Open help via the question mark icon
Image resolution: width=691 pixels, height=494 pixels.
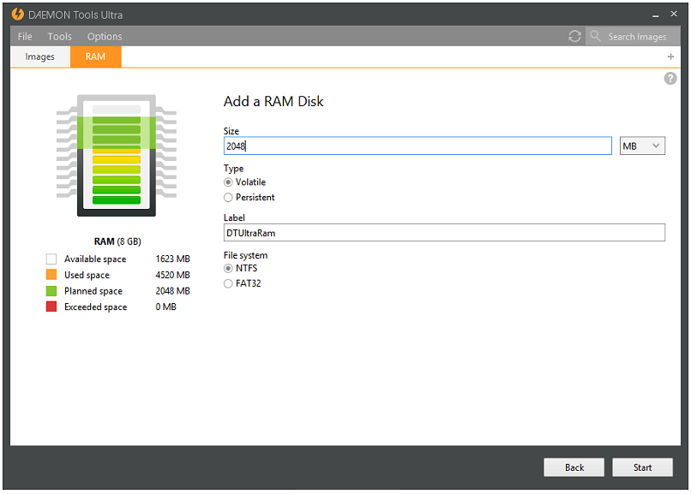coord(670,79)
